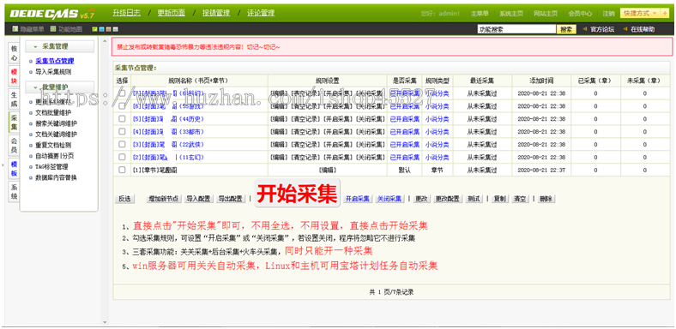Viewport: 676px width, 329px height.
Task: Click the 关闭采集 button under the table
Action: (389, 199)
